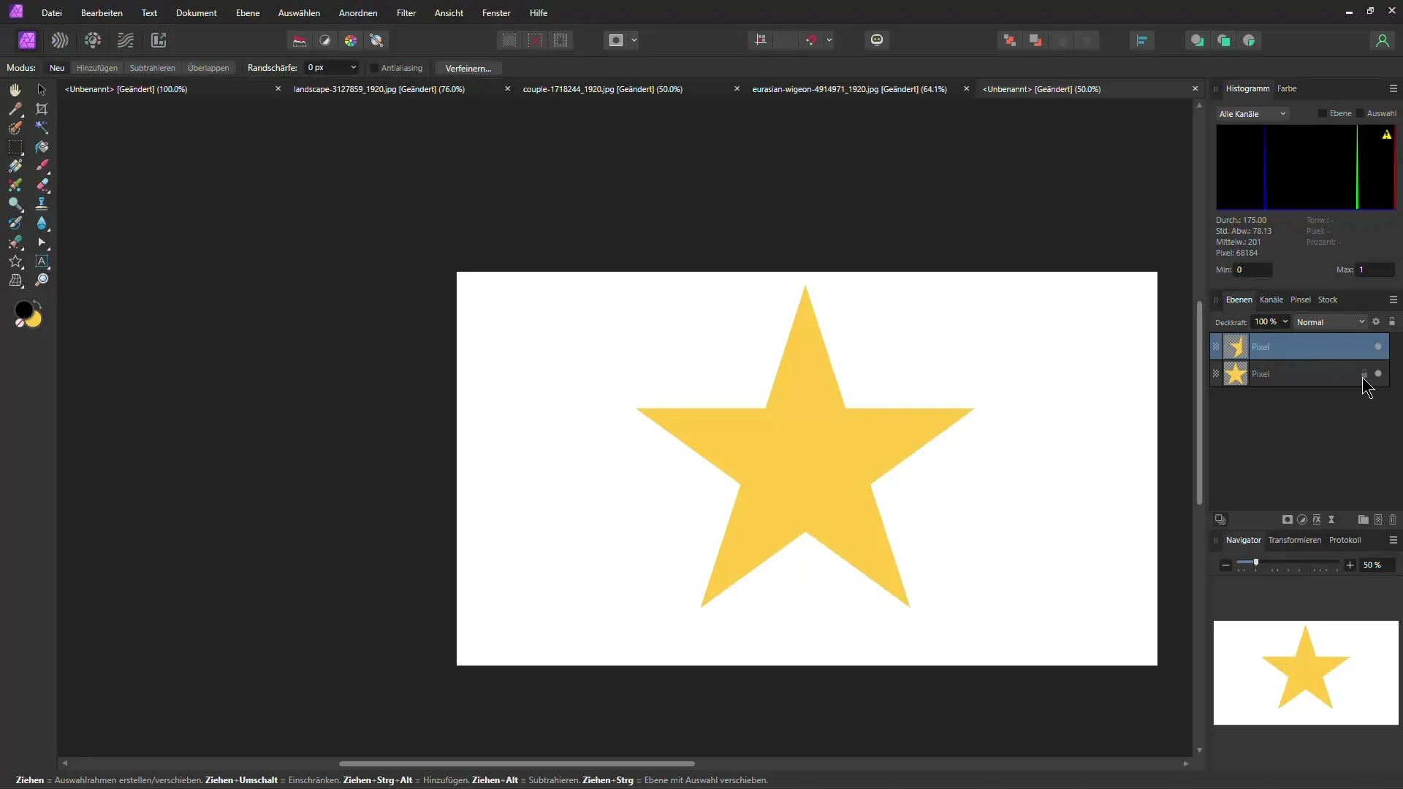The height and width of the screenshot is (789, 1403).
Task: Select the Paint Brush tool
Action: pyautogui.click(x=42, y=166)
